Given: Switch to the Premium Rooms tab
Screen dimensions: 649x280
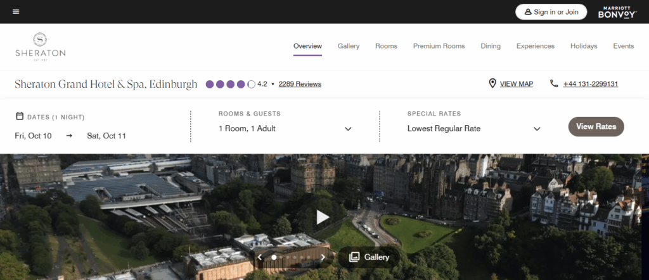Looking at the screenshot, I should (439, 46).
